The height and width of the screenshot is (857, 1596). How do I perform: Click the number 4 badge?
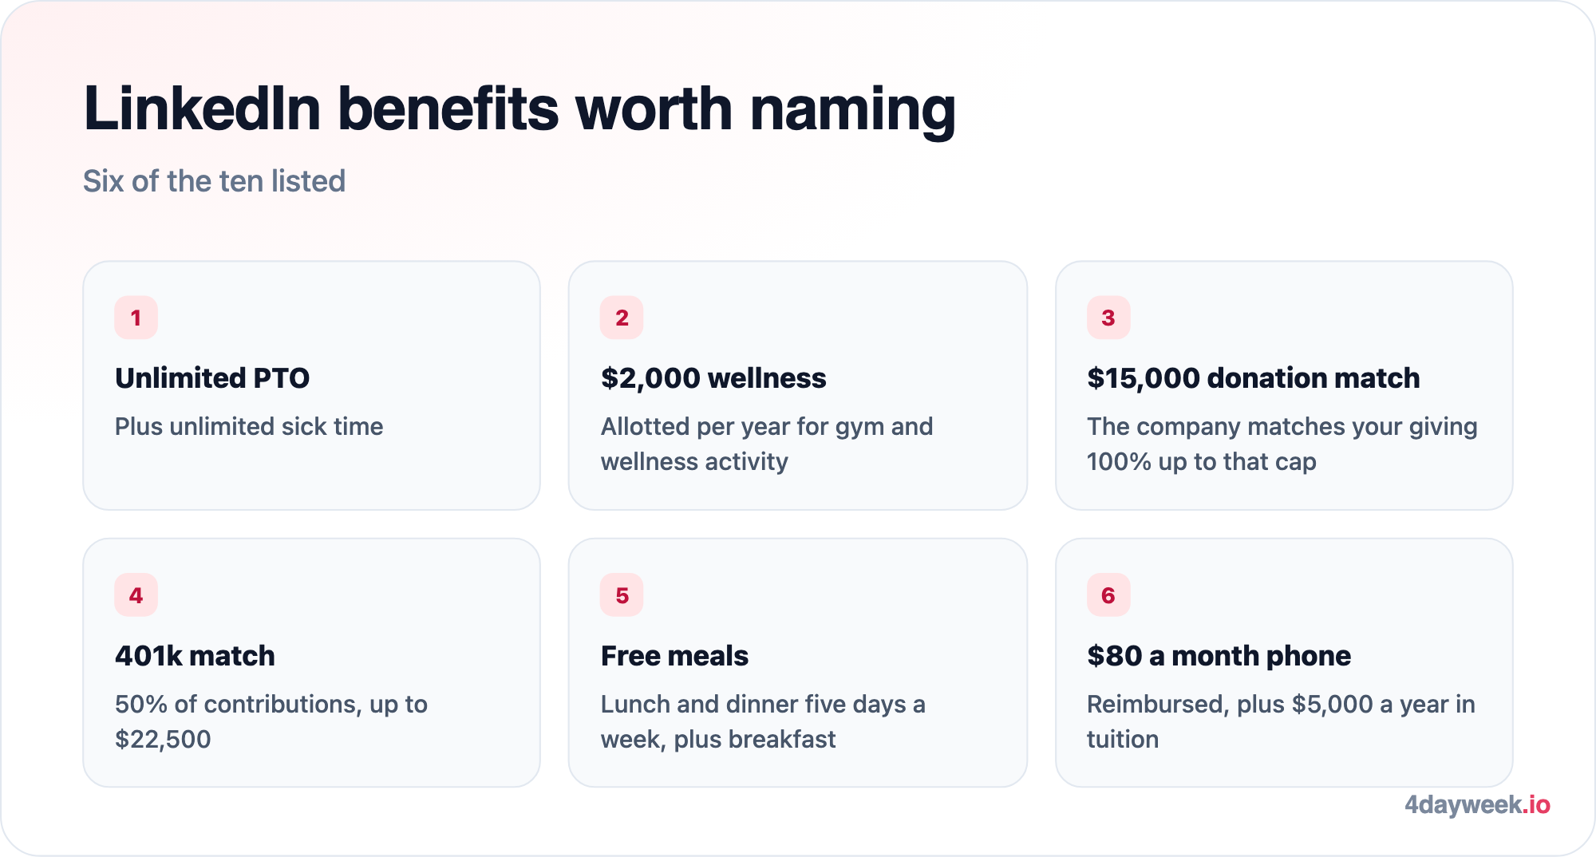click(x=136, y=595)
